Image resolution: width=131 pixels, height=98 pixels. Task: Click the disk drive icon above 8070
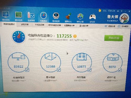point(113,57)
